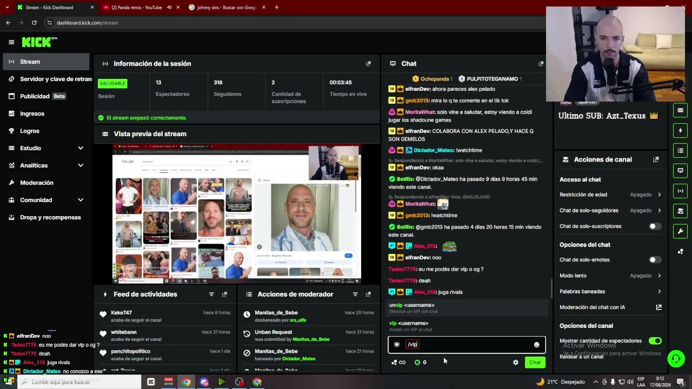Open external Moderación del chat con IA link icon
Screen dimensions: 692x389
point(658,307)
